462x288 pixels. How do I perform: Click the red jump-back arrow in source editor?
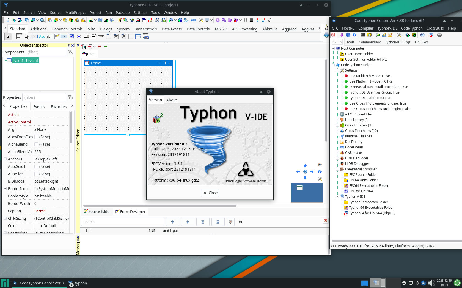tap(99, 47)
